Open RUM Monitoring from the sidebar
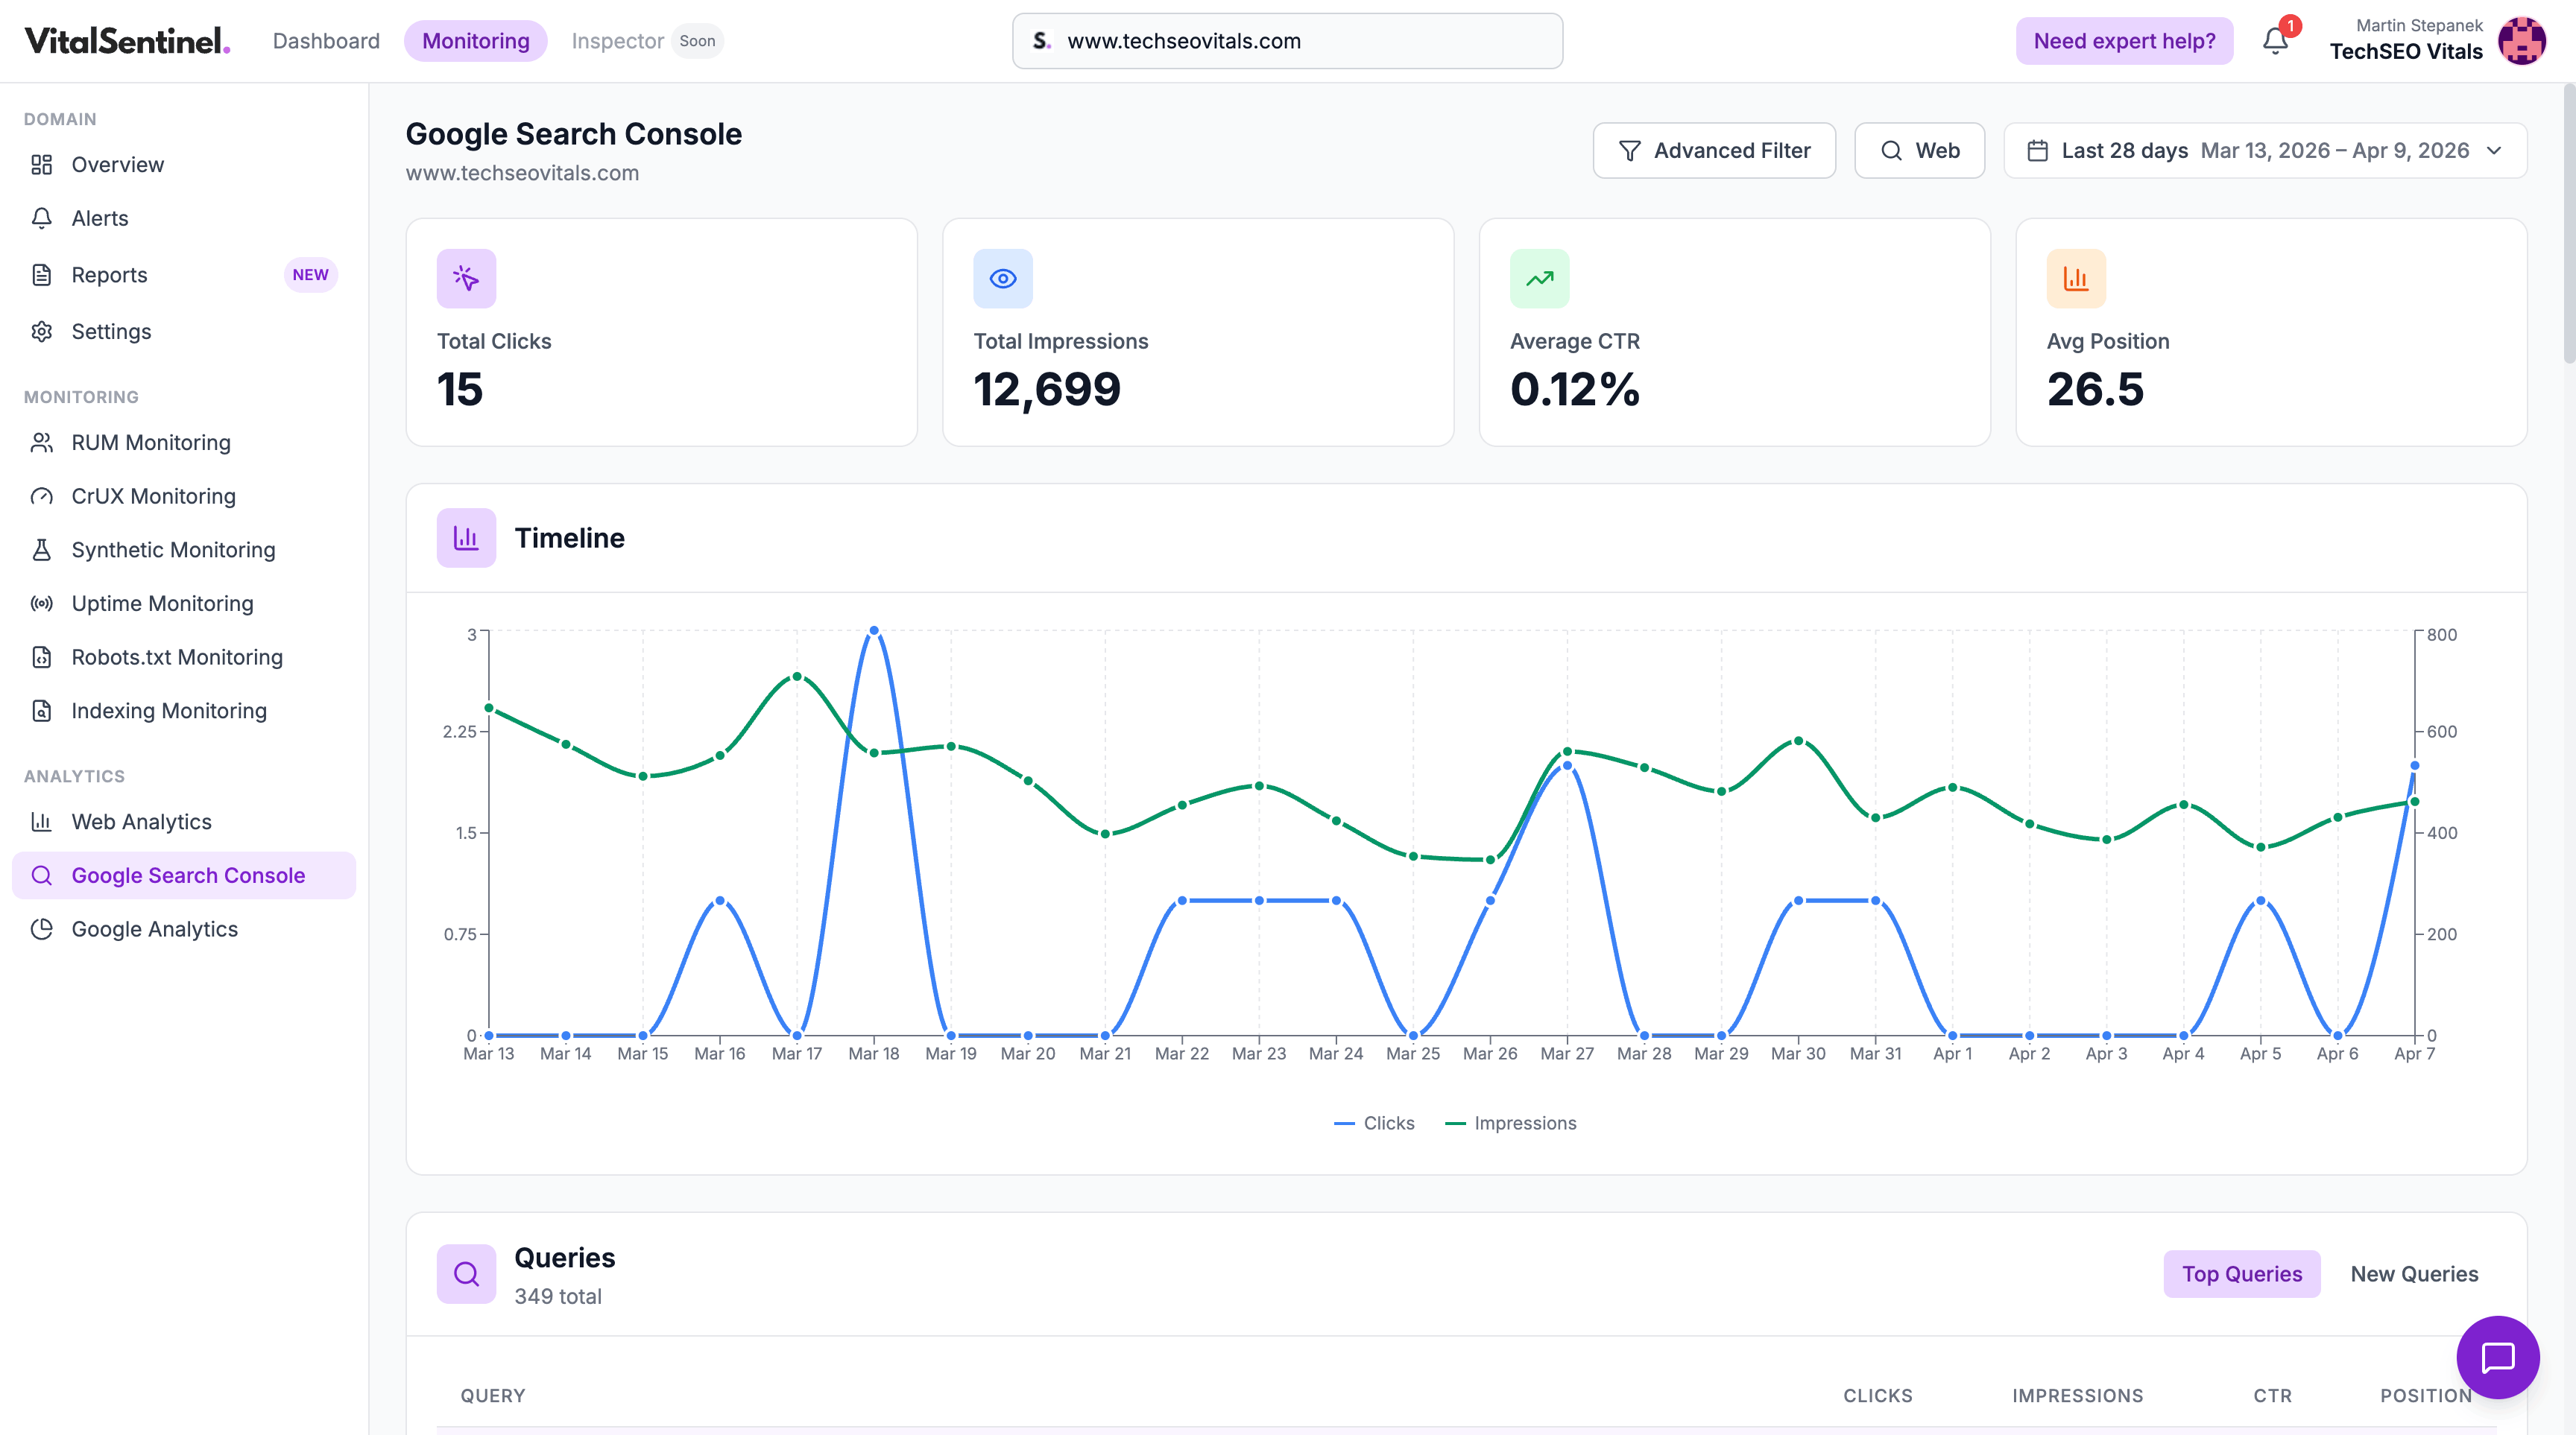The height and width of the screenshot is (1435, 2576). pos(150,442)
